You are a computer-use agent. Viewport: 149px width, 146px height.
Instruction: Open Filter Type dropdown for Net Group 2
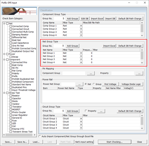click(x=81, y=56)
